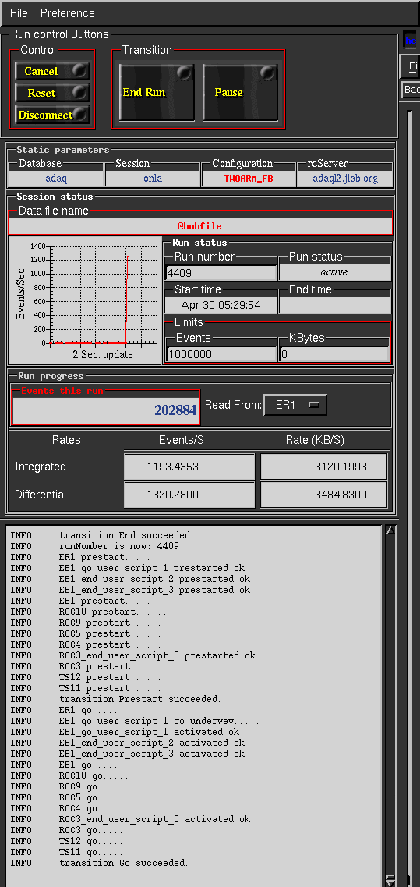Click log scrollbar up arrow

pos(390,530)
